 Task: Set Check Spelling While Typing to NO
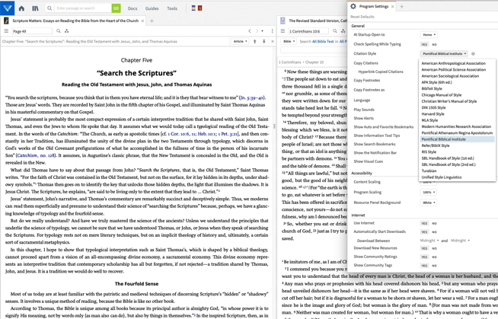pos(434,44)
